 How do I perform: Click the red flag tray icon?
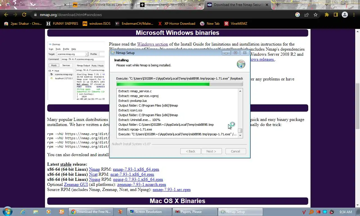(318, 212)
